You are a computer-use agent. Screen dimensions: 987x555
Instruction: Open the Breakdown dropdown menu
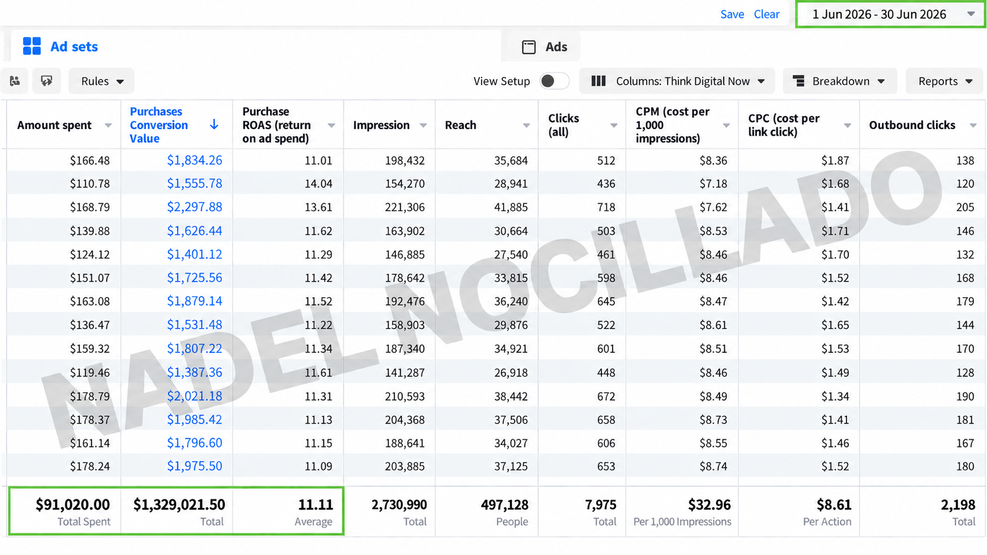(839, 81)
